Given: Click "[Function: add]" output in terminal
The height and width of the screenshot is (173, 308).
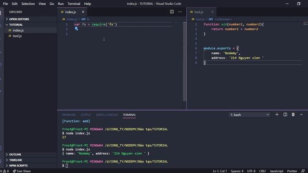Looking at the screenshot, I should point(76,121).
